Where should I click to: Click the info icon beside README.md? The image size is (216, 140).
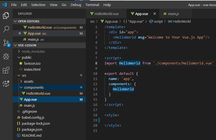19,135
